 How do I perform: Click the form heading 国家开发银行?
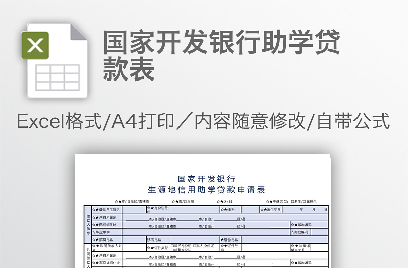tap(207, 179)
